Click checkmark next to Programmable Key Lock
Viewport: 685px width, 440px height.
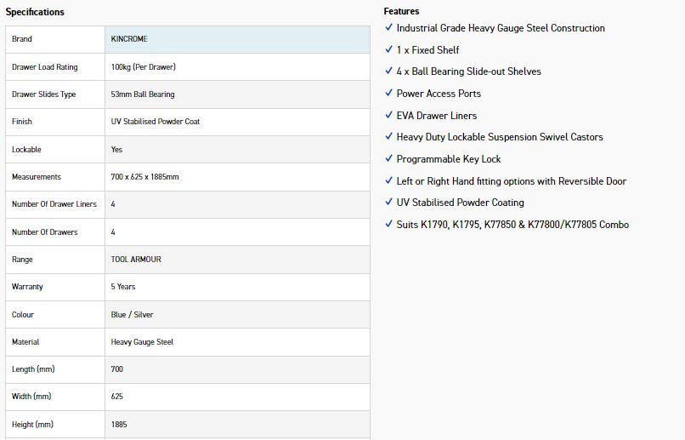point(388,158)
